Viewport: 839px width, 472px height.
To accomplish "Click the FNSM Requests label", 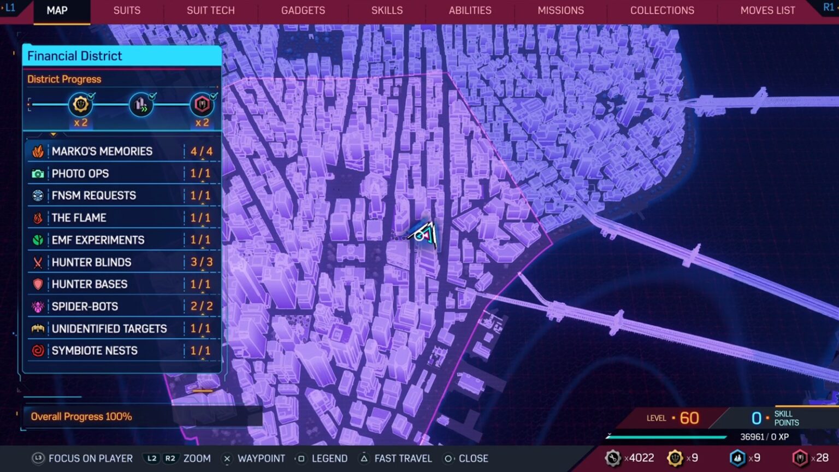I will [94, 196].
